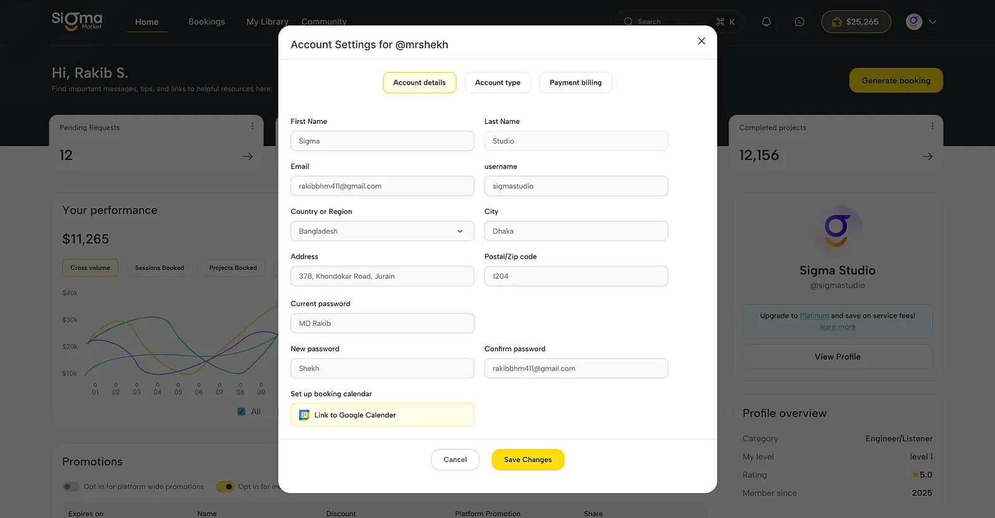
Task: Click Link to Google Calender
Action: (382, 415)
